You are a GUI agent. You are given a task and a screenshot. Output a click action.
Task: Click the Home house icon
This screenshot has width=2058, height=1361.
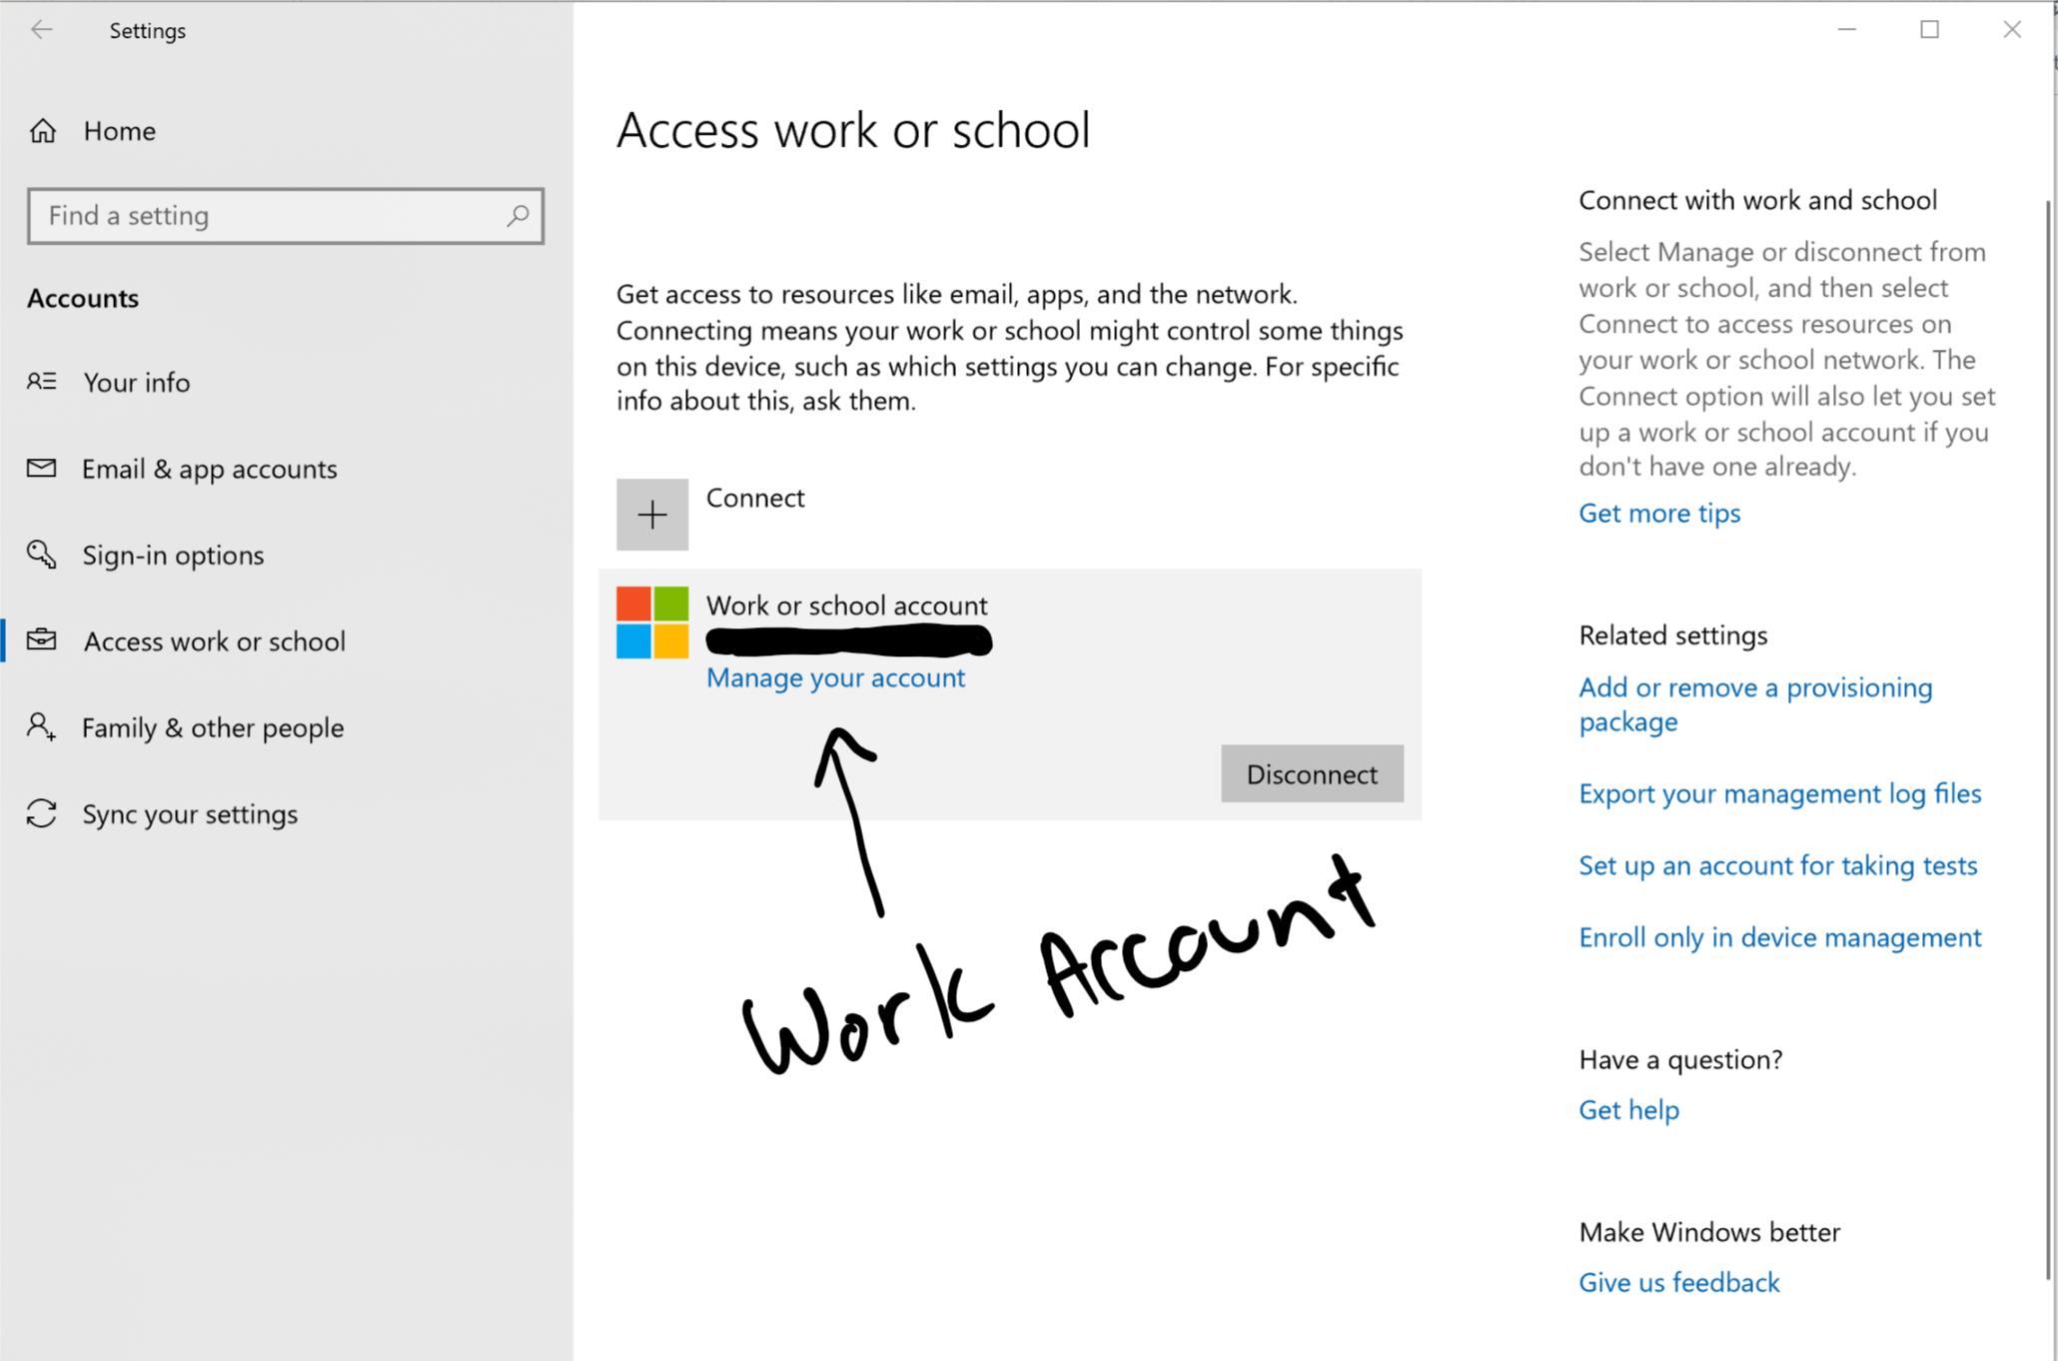[x=43, y=131]
